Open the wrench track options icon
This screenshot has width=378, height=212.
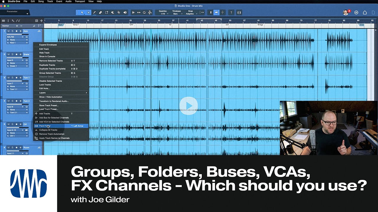coord(13,21)
